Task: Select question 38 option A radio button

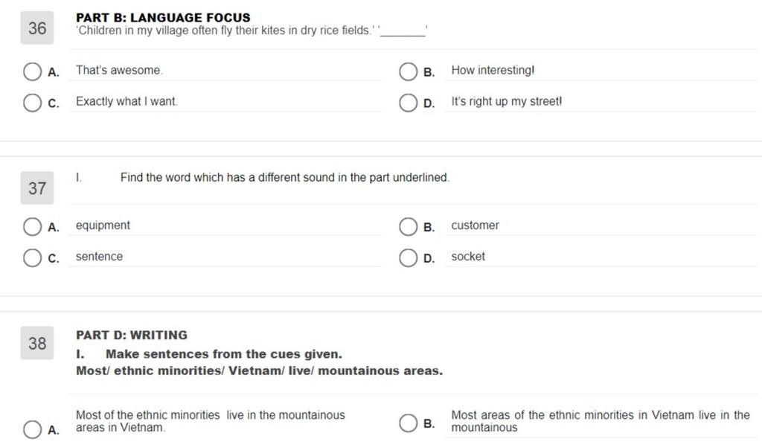Action: pos(32,430)
